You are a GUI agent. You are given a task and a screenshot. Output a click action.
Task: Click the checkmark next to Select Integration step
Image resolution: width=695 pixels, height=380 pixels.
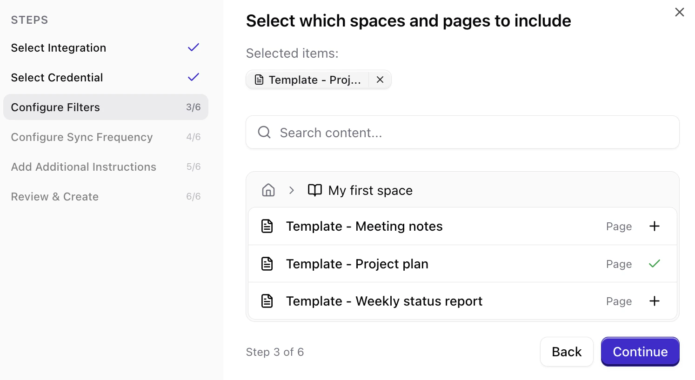coord(193,47)
